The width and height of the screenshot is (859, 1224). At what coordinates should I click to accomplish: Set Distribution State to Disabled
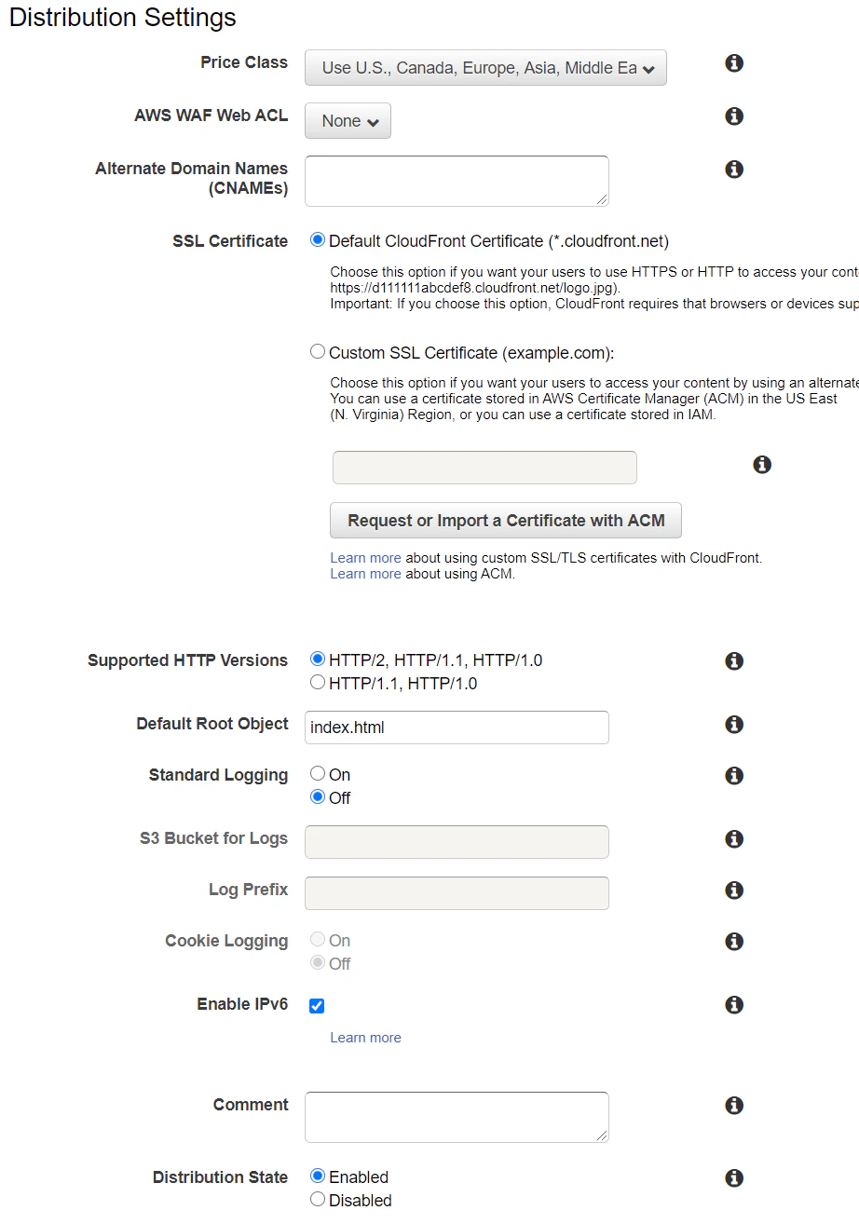click(318, 1200)
